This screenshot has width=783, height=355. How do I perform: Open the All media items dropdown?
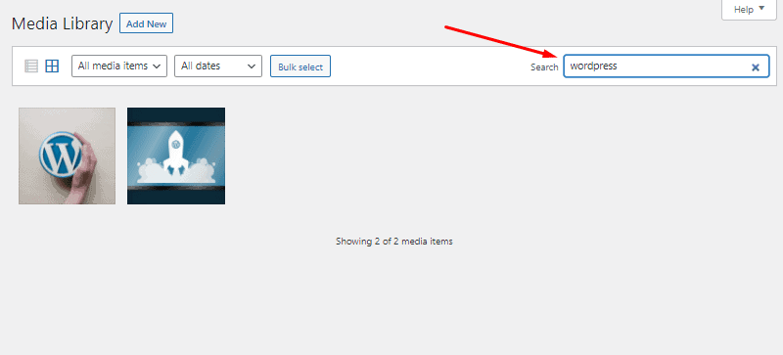(x=119, y=66)
